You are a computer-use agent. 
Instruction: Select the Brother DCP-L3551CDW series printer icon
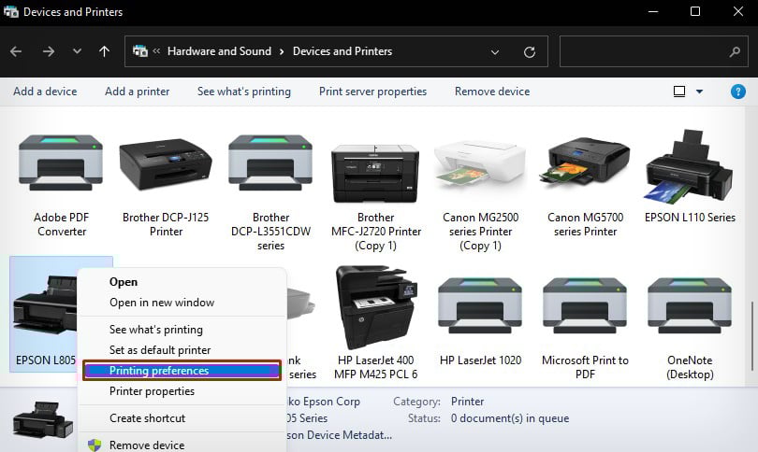pos(270,162)
